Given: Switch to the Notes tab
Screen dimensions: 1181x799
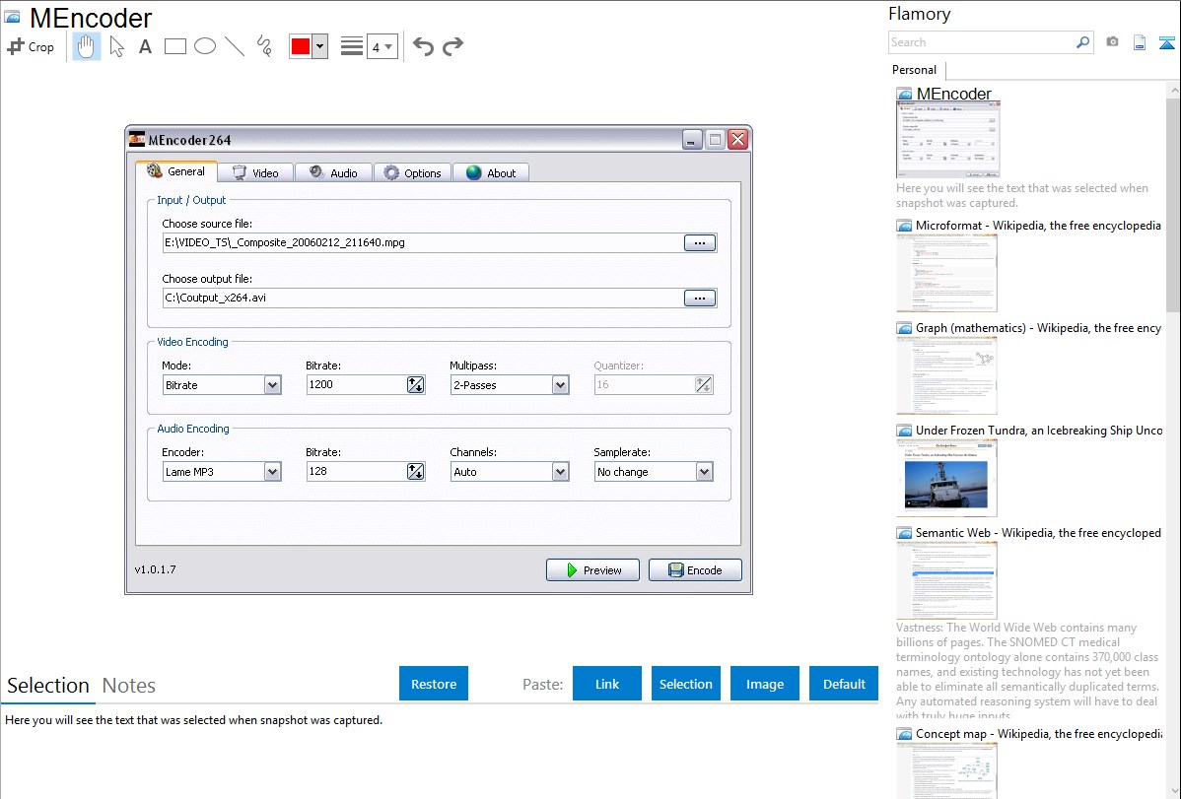Looking at the screenshot, I should click(x=129, y=686).
